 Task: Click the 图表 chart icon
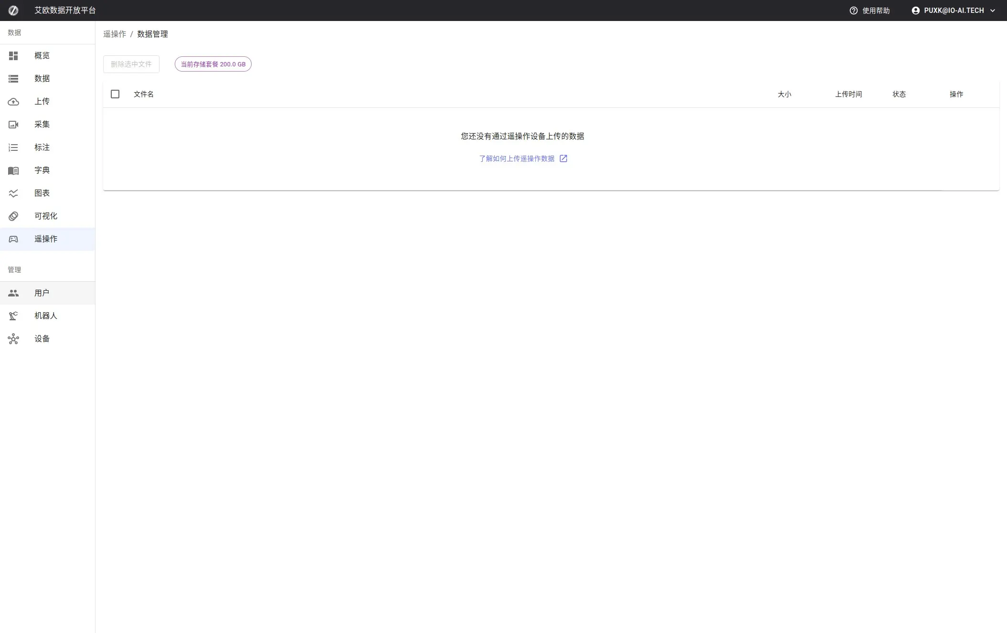coord(13,193)
